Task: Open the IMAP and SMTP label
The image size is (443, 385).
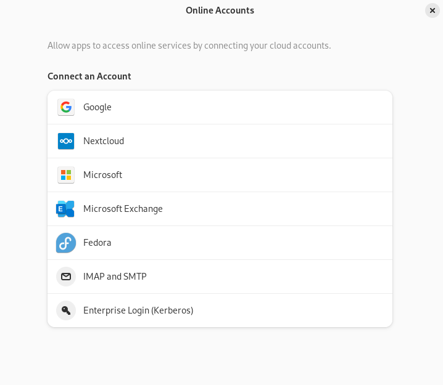Action: pyautogui.click(x=115, y=277)
